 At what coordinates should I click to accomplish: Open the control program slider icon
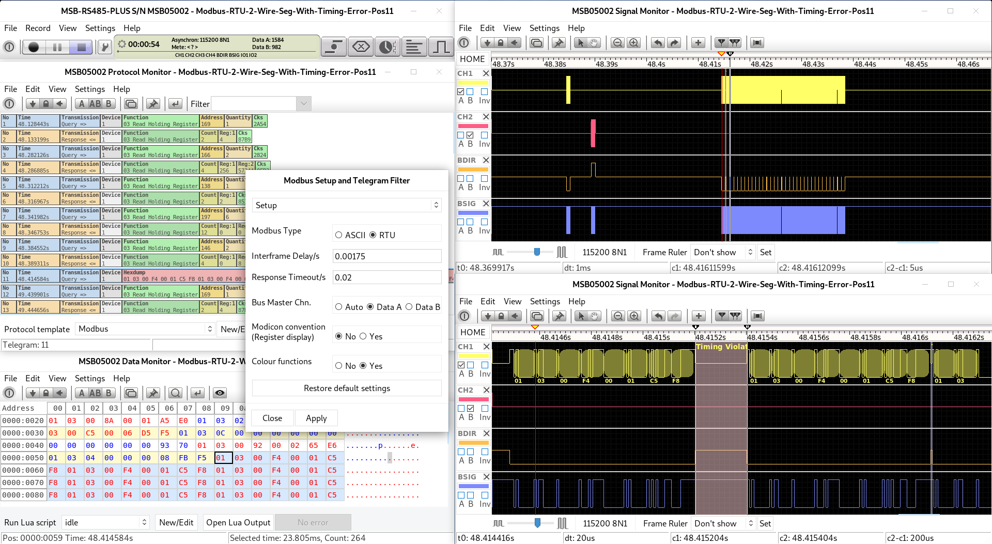click(x=334, y=47)
